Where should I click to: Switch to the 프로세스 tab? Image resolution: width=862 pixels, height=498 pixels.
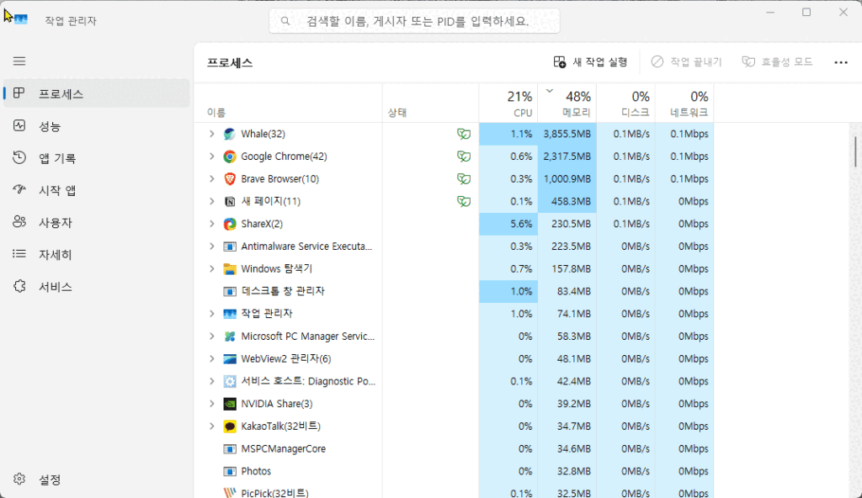pos(97,93)
